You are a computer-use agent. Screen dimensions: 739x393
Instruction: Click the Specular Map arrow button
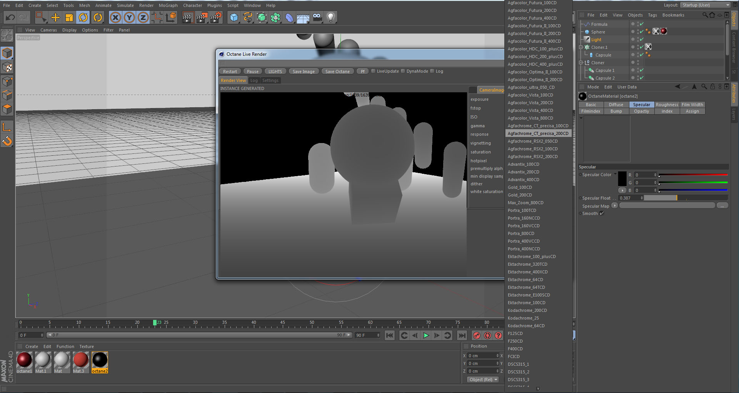[614, 205]
